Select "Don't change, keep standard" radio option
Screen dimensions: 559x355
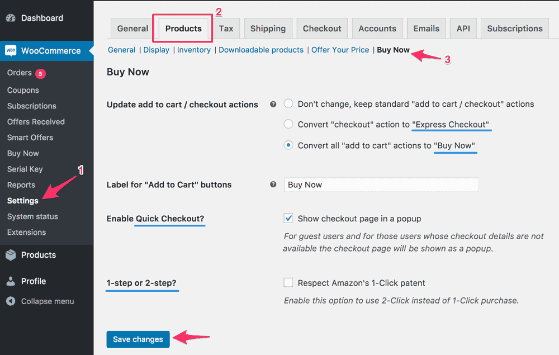(288, 104)
